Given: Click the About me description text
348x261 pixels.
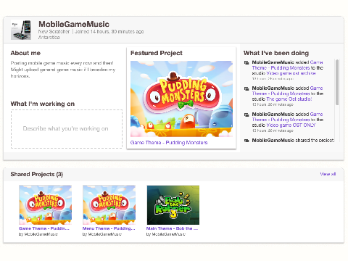Looking at the screenshot, I should point(63,70).
